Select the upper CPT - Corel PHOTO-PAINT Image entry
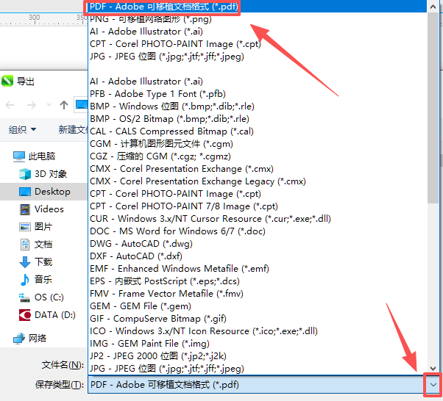This screenshot has height=401, width=443. (x=258, y=44)
